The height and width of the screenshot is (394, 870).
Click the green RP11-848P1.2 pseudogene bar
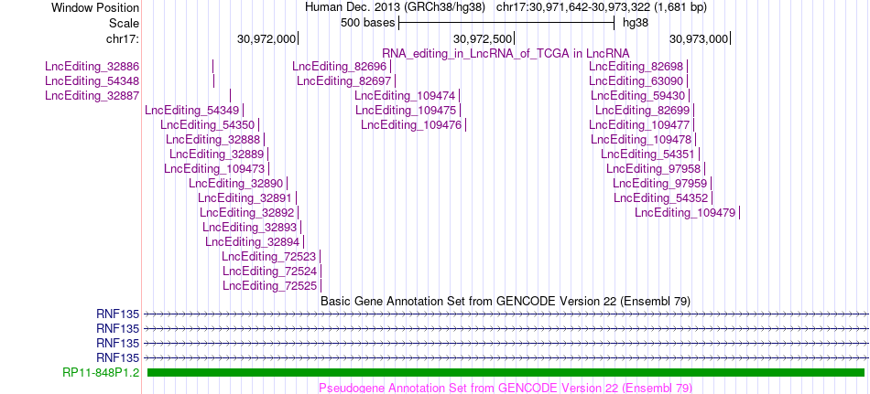pyautogui.click(x=506, y=372)
